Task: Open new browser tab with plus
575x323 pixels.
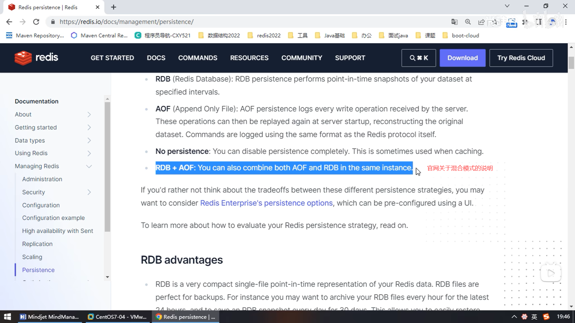Action: pyautogui.click(x=114, y=7)
